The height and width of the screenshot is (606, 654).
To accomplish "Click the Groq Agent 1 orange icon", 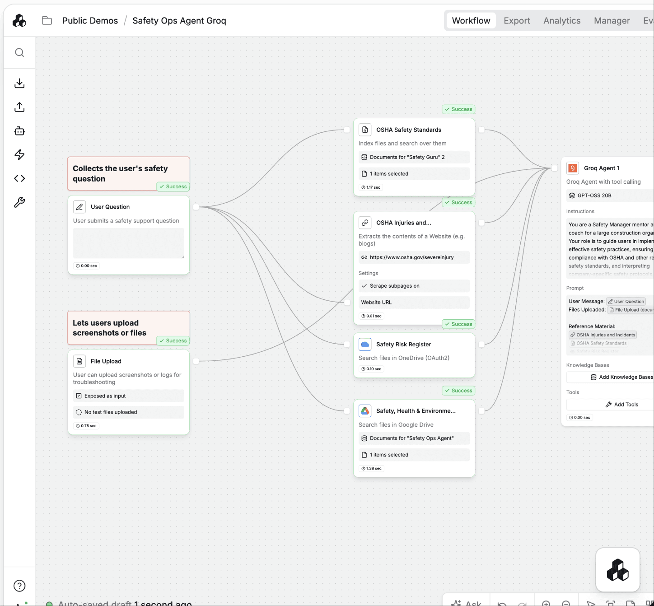I will [x=573, y=168].
